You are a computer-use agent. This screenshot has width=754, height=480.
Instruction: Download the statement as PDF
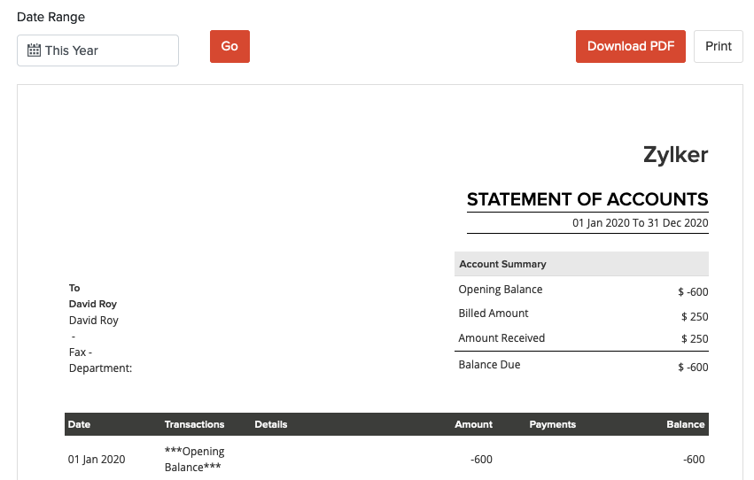click(x=630, y=46)
